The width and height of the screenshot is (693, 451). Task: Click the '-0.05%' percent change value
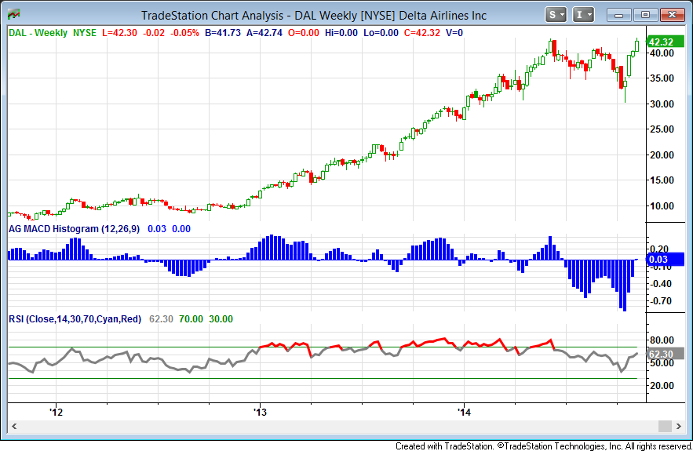click(184, 33)
